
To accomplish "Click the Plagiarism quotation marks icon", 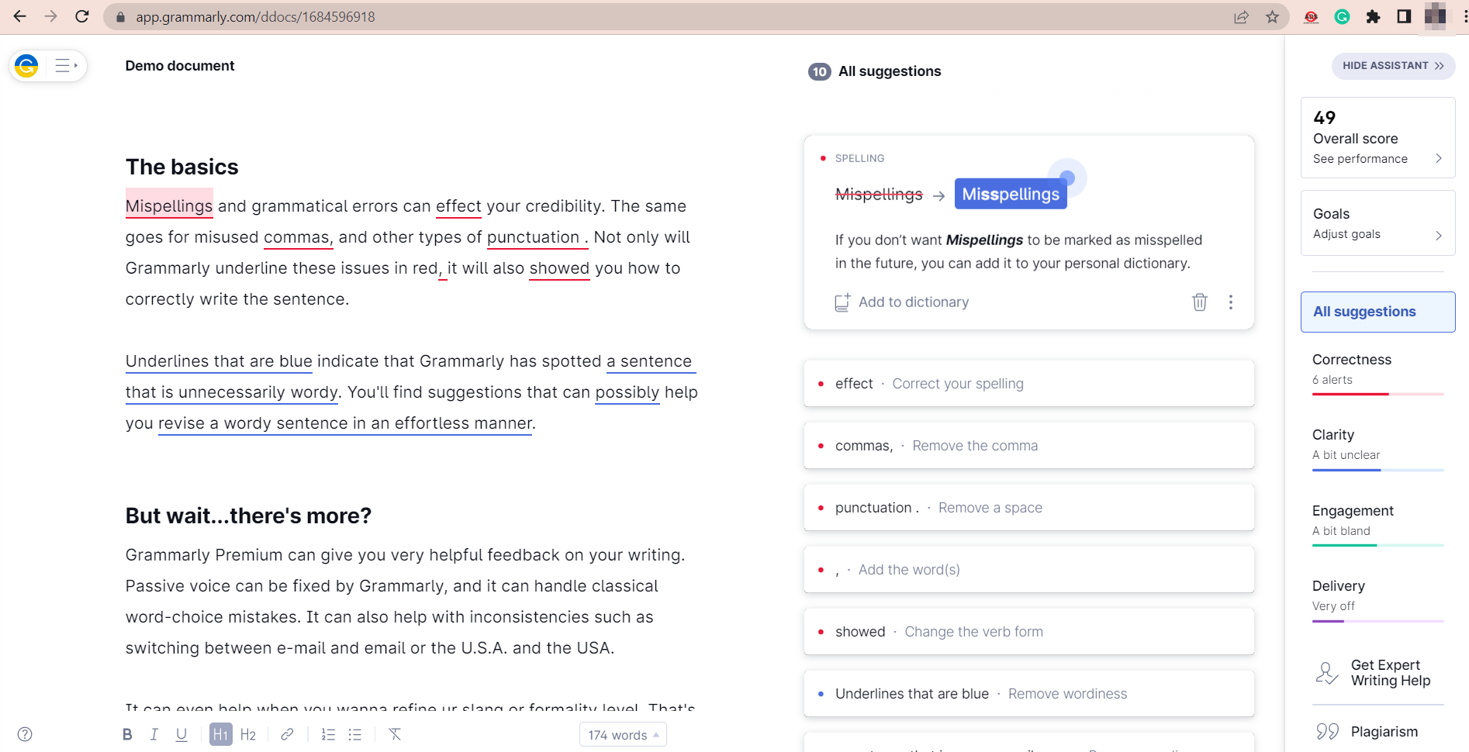I will [x=1327, y=732].
